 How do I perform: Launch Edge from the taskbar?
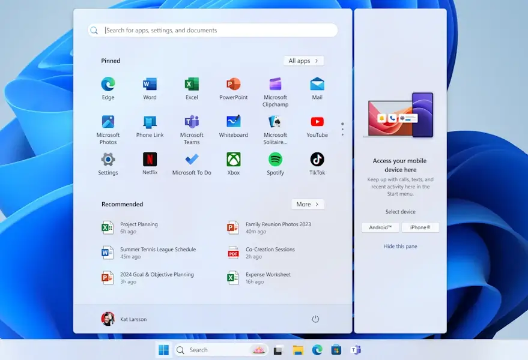(317, 350)
